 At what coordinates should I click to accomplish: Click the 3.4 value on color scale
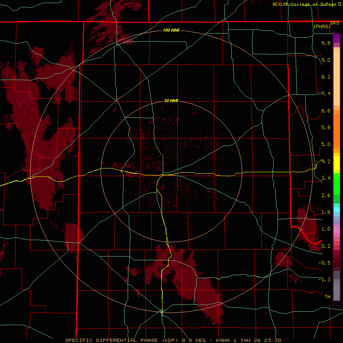click(326, 178)
